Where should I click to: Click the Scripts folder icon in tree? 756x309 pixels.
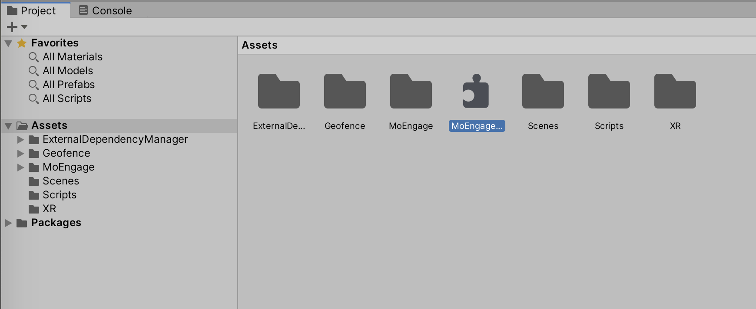pyautogui.click(x=34, y=195)
